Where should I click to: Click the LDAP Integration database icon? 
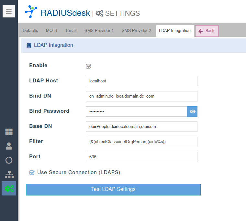(x=29, y=46)
